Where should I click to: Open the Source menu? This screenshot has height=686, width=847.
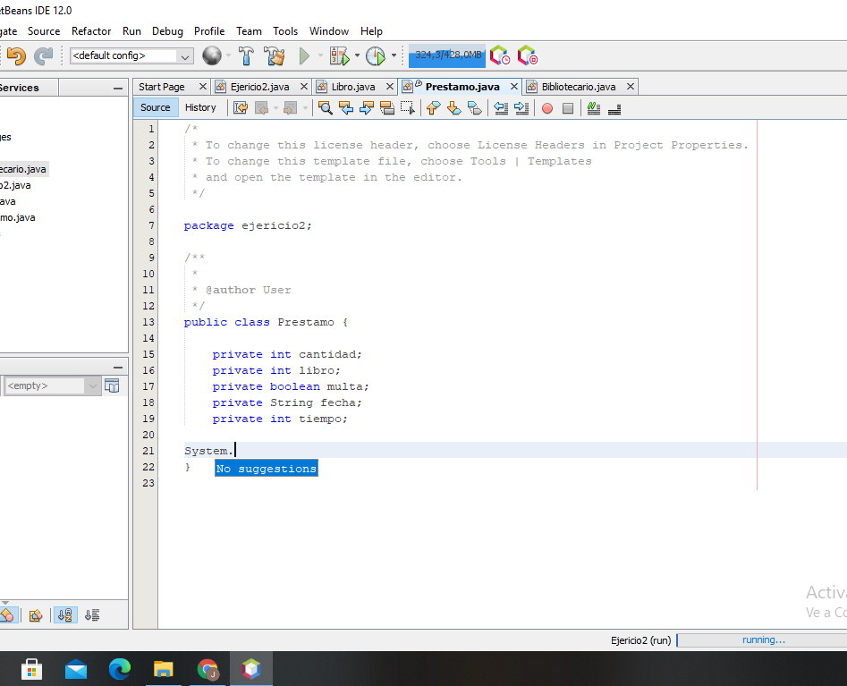pos(44,31)
